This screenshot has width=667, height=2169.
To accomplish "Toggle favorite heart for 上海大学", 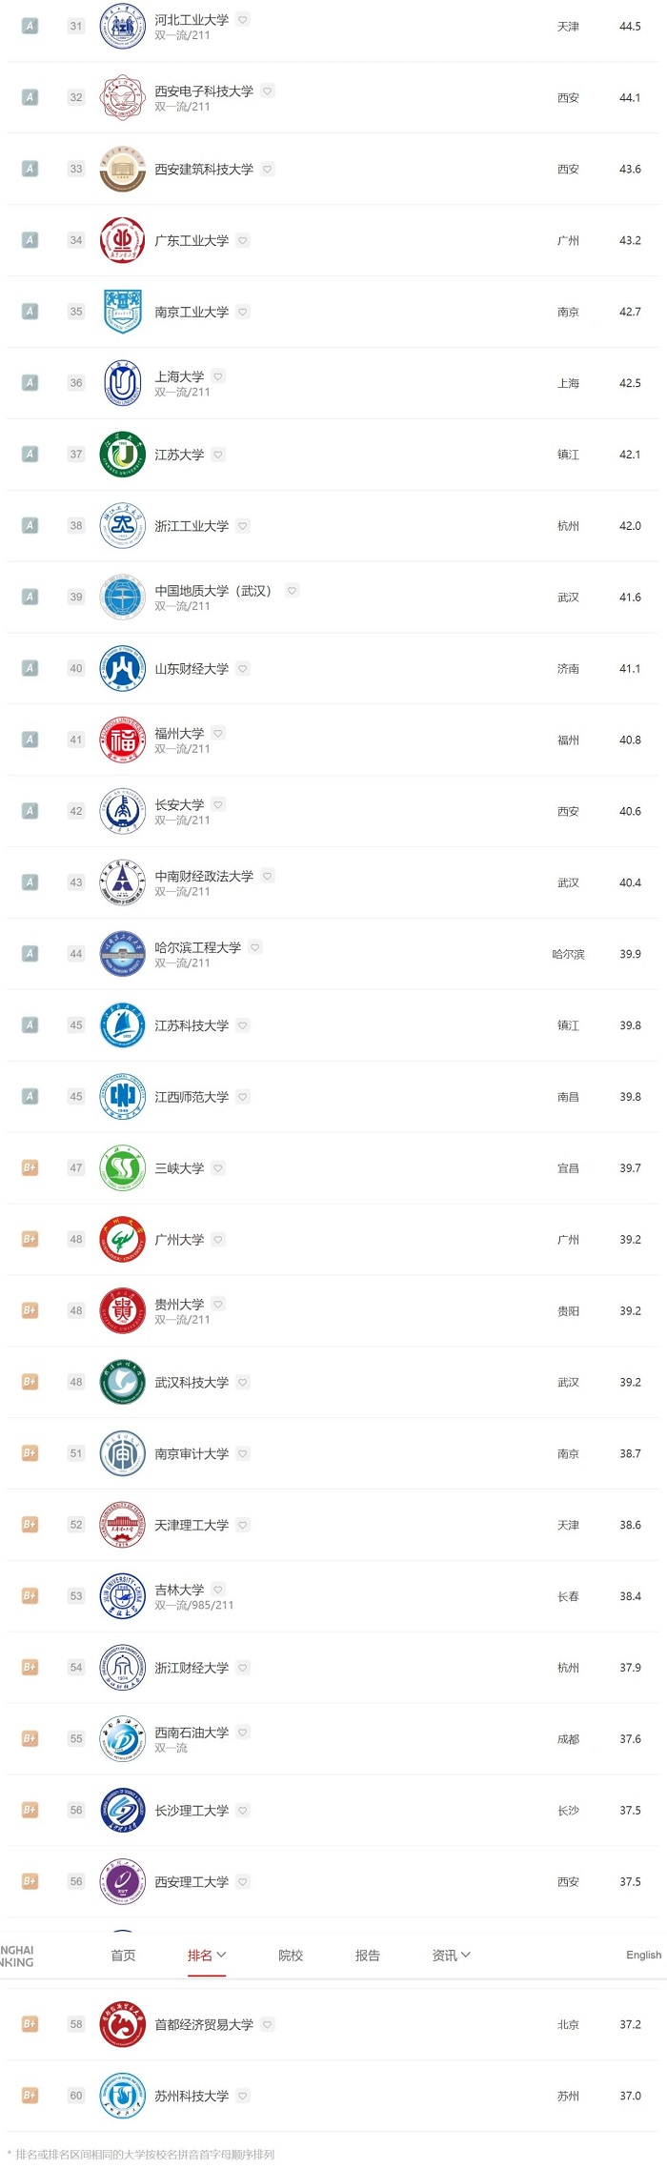I will pos(218,376).
